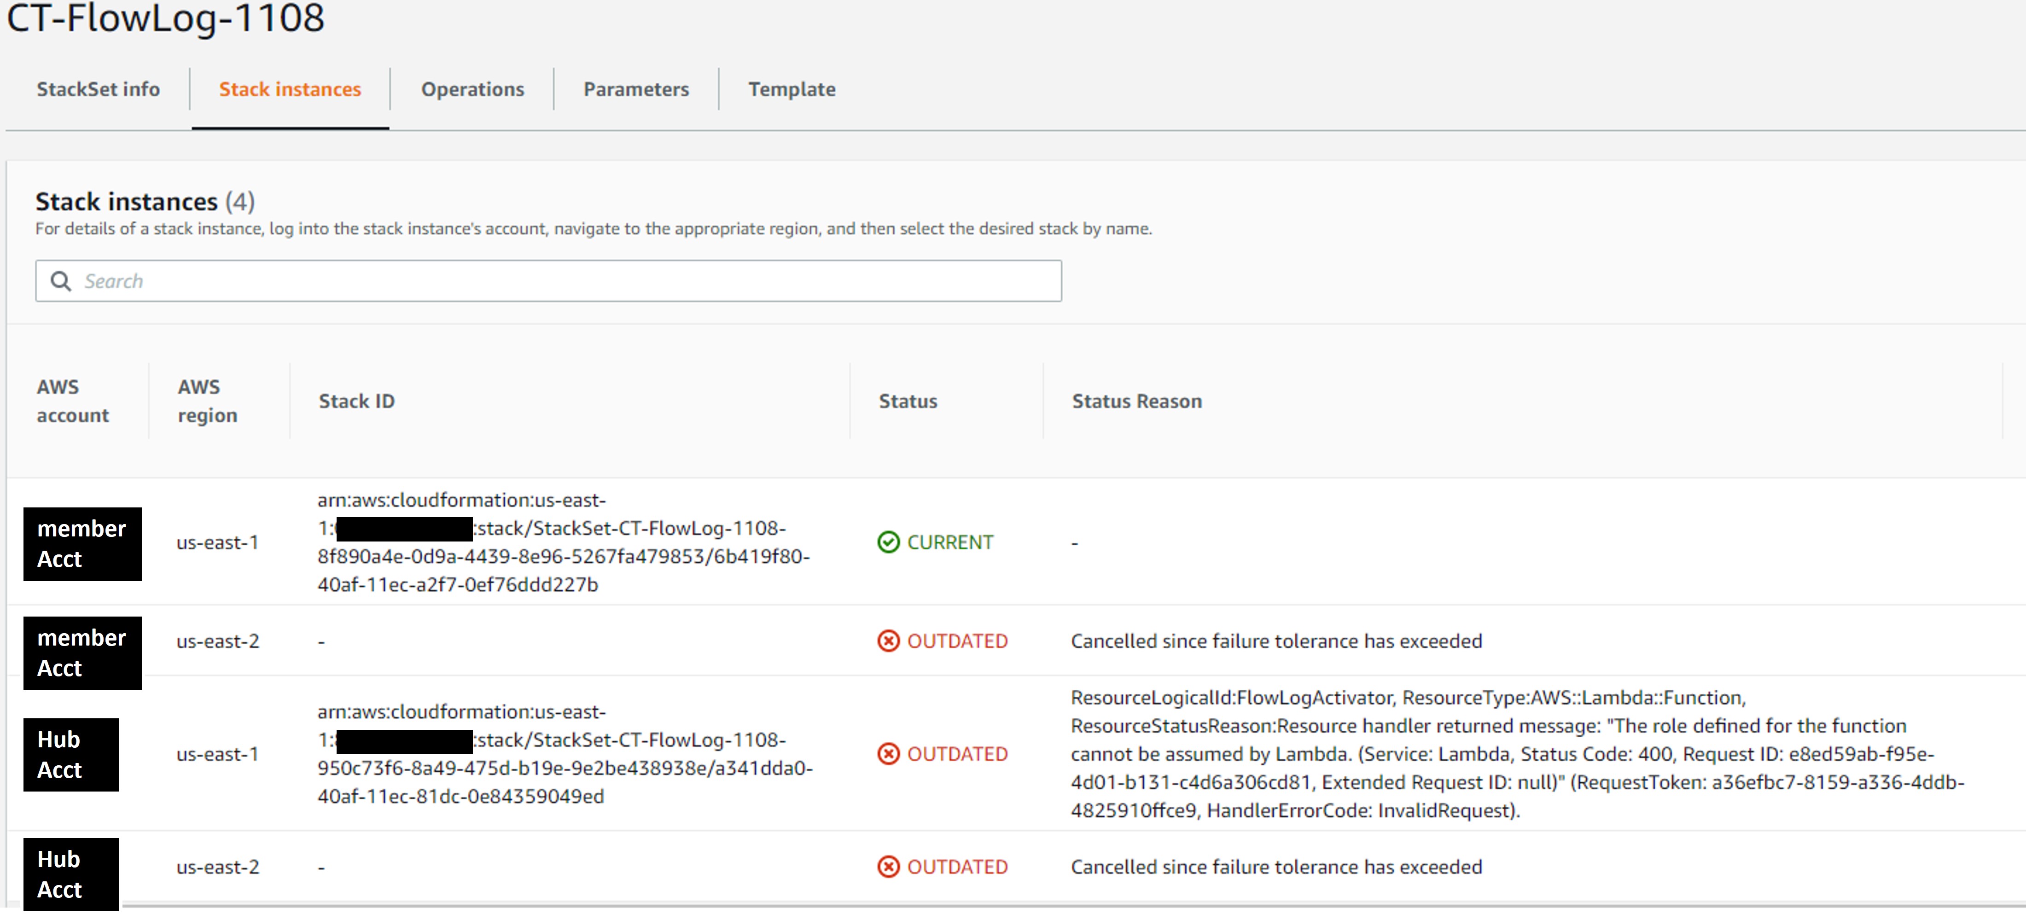2026x920 pixels.
Task: Sort by AWS region column header
Action: [207, 401]
